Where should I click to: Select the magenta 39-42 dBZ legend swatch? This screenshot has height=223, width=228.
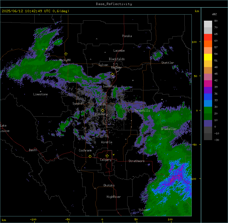point(208,84)
